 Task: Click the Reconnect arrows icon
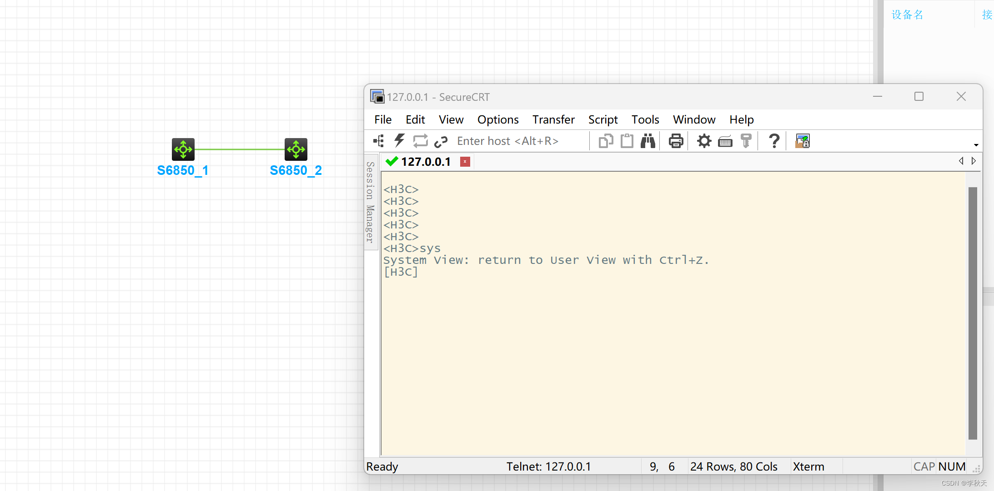click(420, 141)
